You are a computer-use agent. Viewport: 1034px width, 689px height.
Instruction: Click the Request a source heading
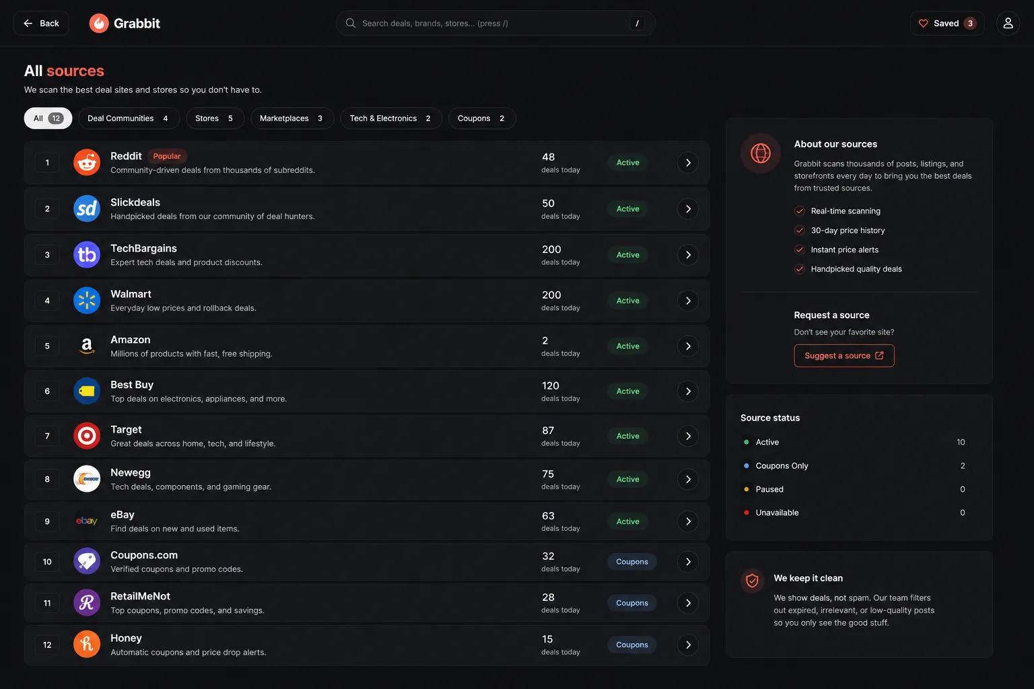coord(831,315)
